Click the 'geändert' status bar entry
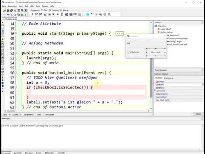The width and height of the screenshot is (205, 154). 28,115
